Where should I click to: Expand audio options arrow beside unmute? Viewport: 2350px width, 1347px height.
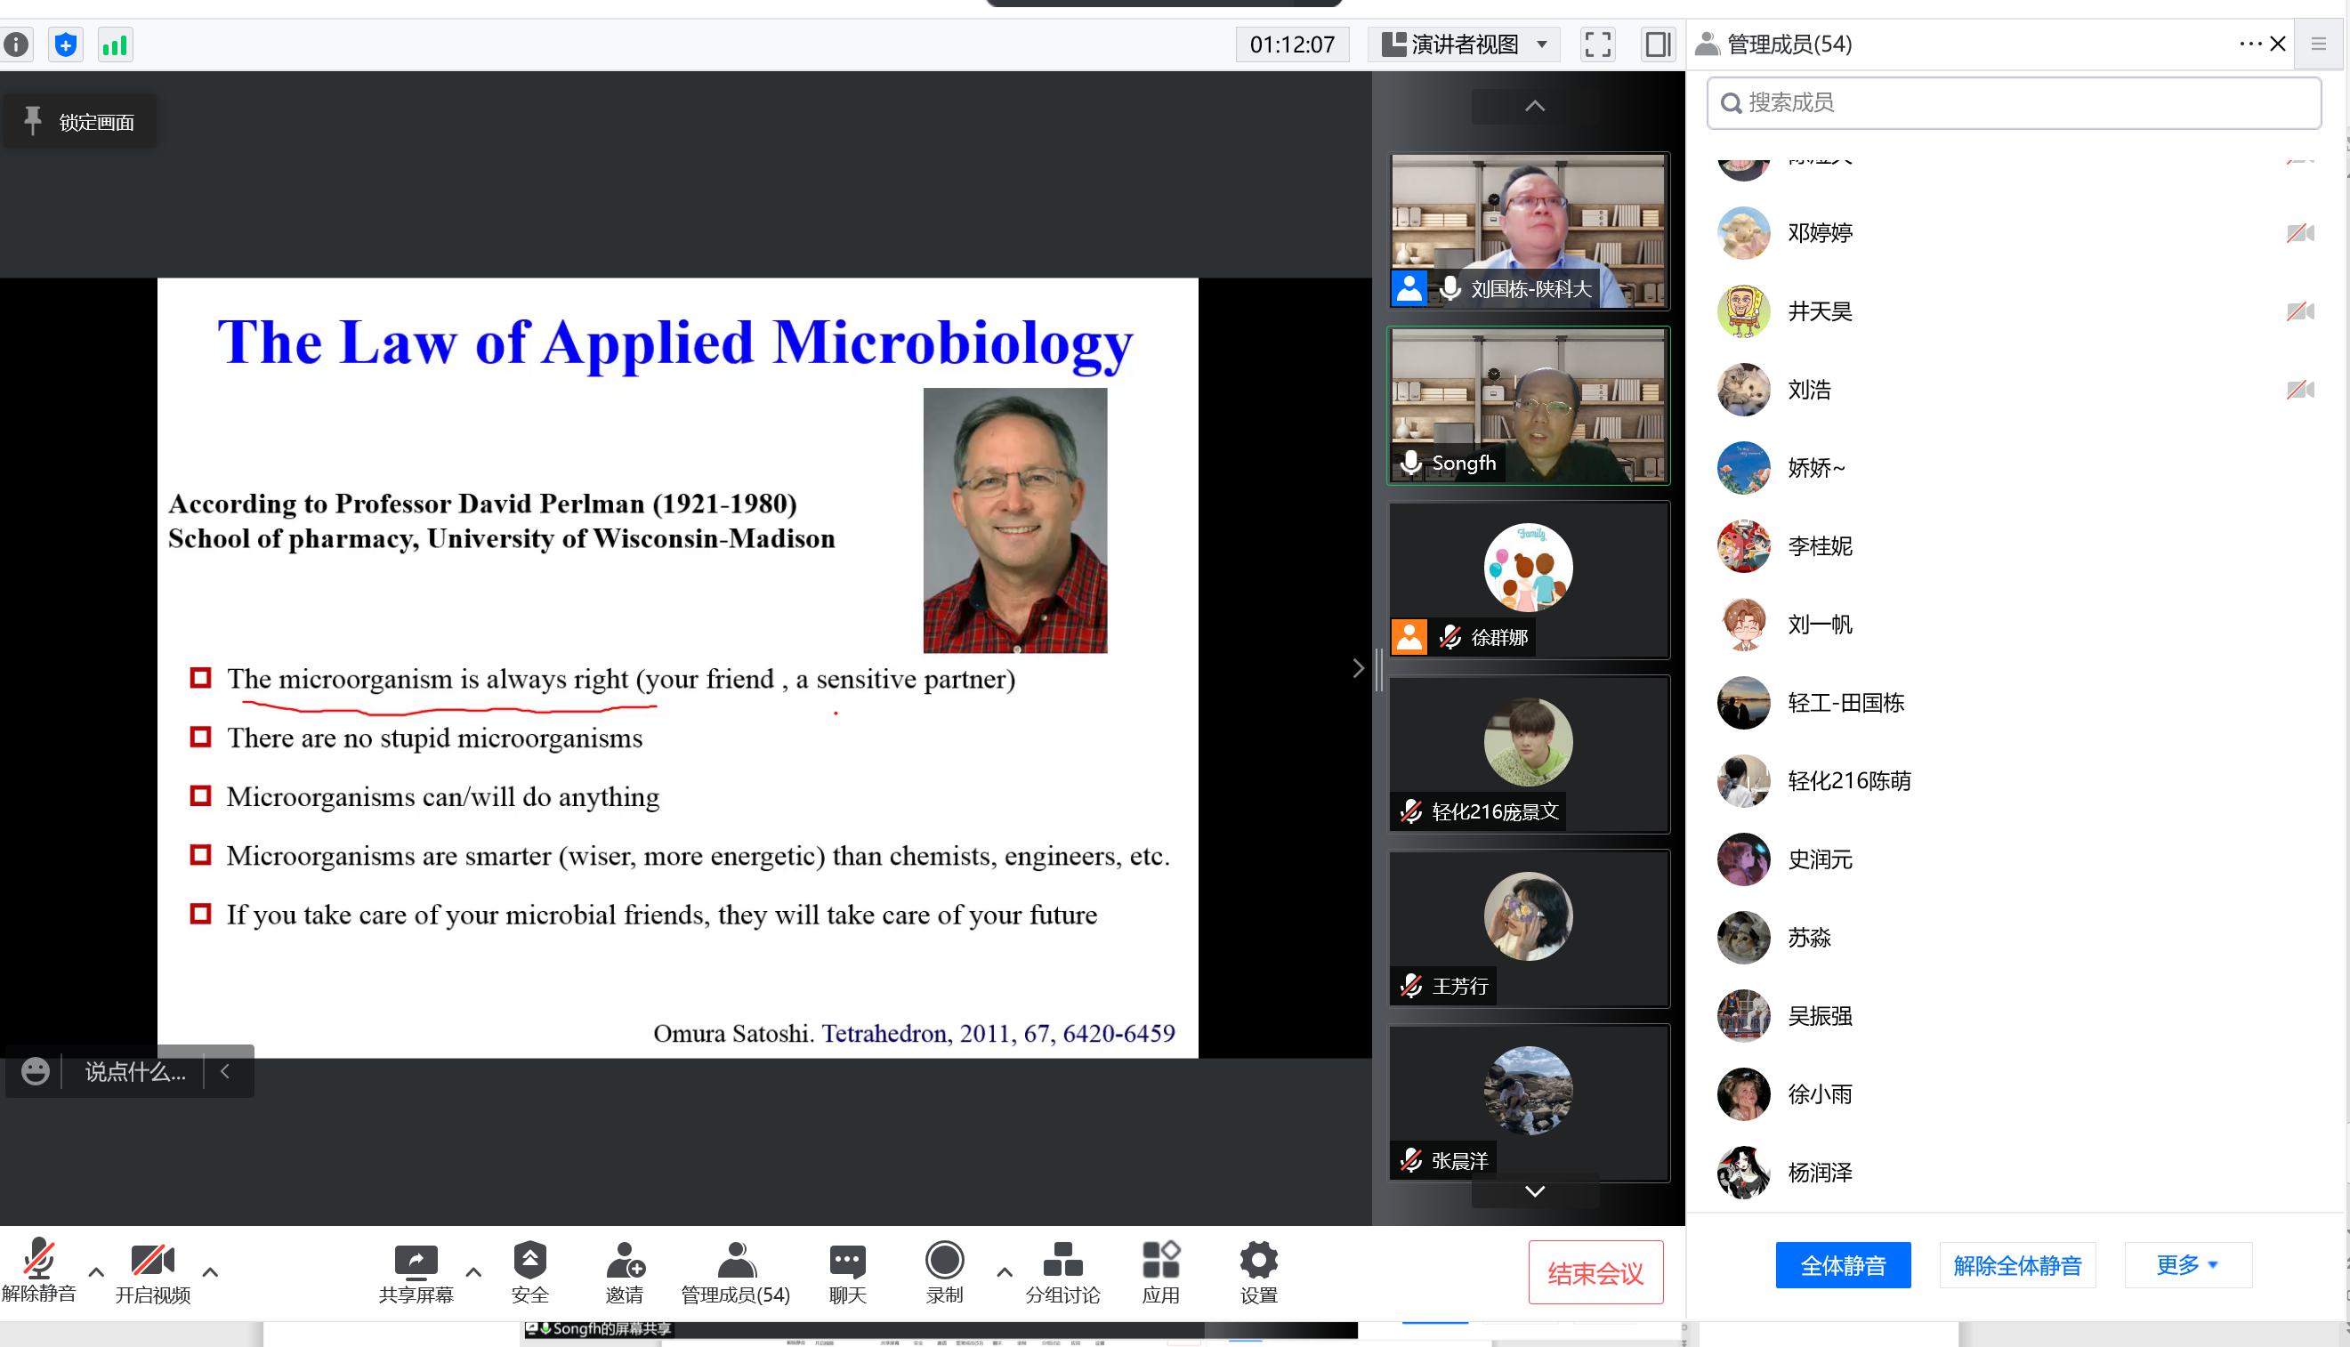tap(96, 1272)
